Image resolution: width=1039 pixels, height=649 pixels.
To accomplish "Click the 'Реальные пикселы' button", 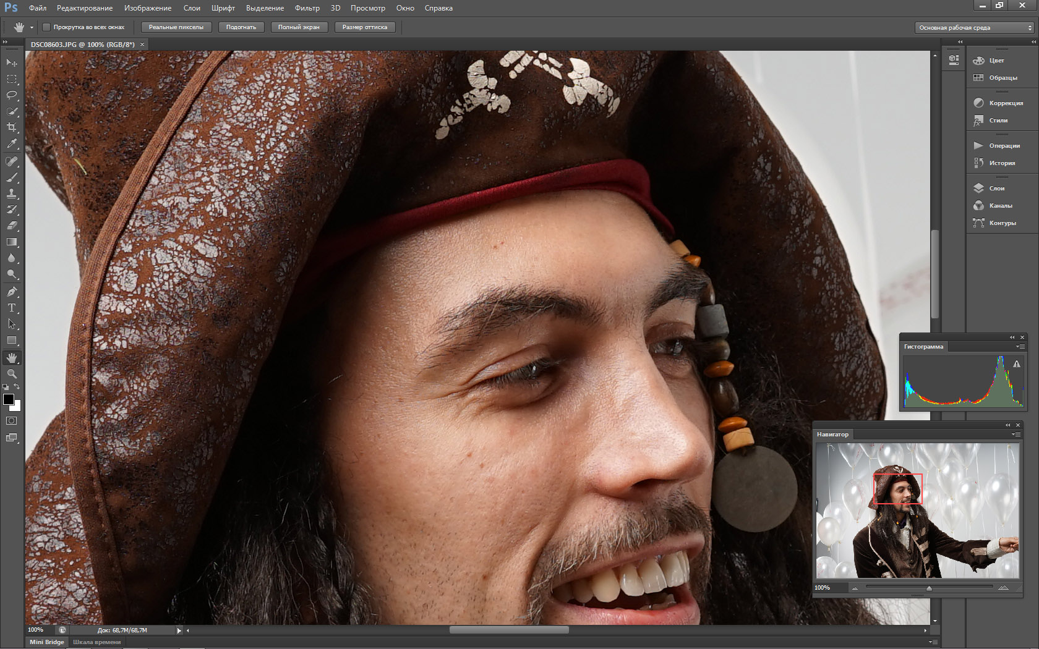I will (176, 27).
